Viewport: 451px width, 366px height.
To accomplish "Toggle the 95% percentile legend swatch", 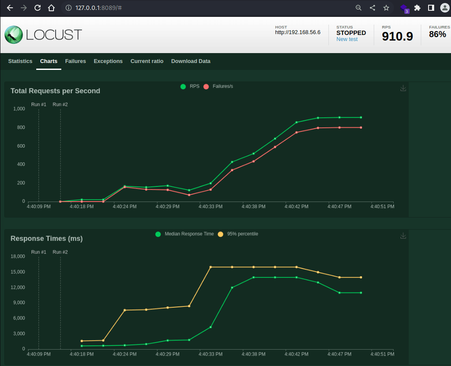I will pos(221,234).
